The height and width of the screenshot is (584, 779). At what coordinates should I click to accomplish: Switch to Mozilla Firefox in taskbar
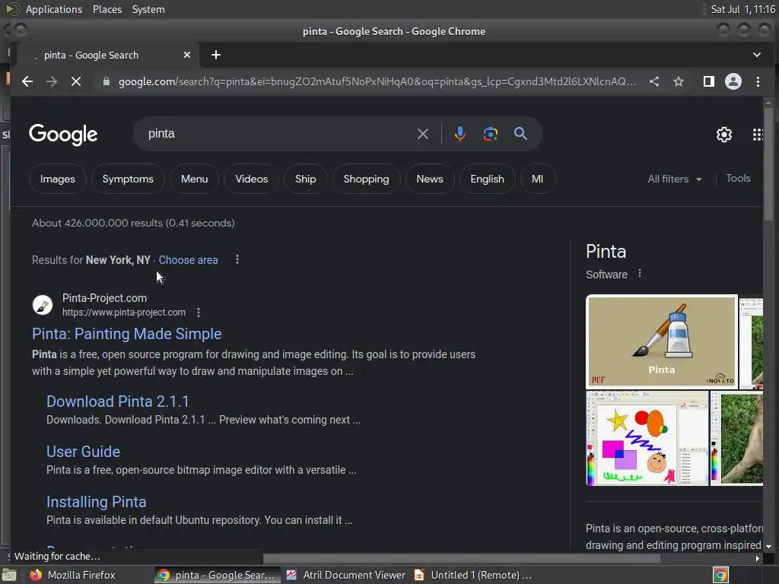click(x=73, y=575)
